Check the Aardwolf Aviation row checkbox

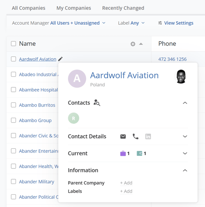[14, 59]
